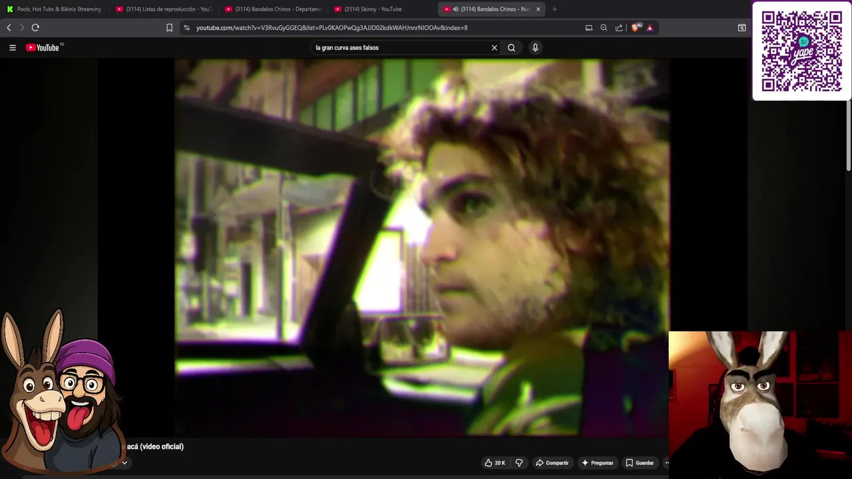Screen dimensions: 852x479
Task: Click the Compartir share button
Action: pyautogui.click(x=552, y=463)
